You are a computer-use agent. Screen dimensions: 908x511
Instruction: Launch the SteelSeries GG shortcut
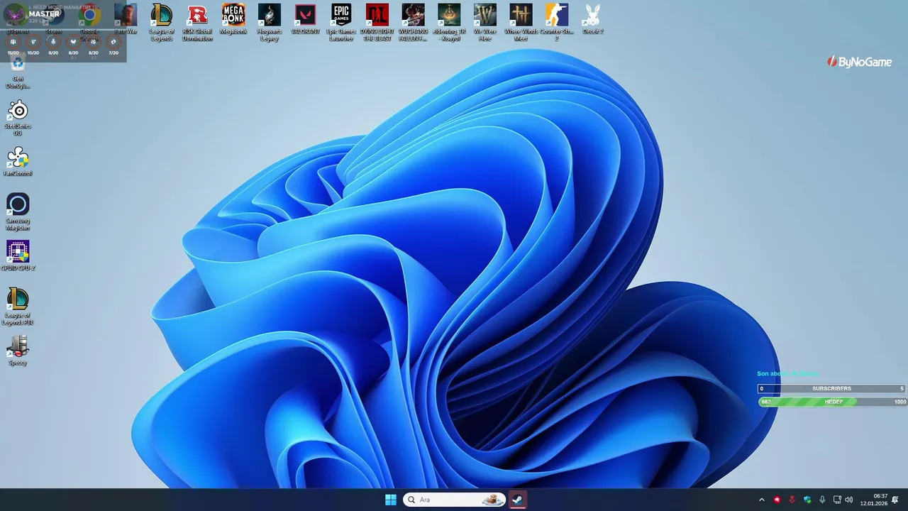pyautogui.click(x=18, y=118)
